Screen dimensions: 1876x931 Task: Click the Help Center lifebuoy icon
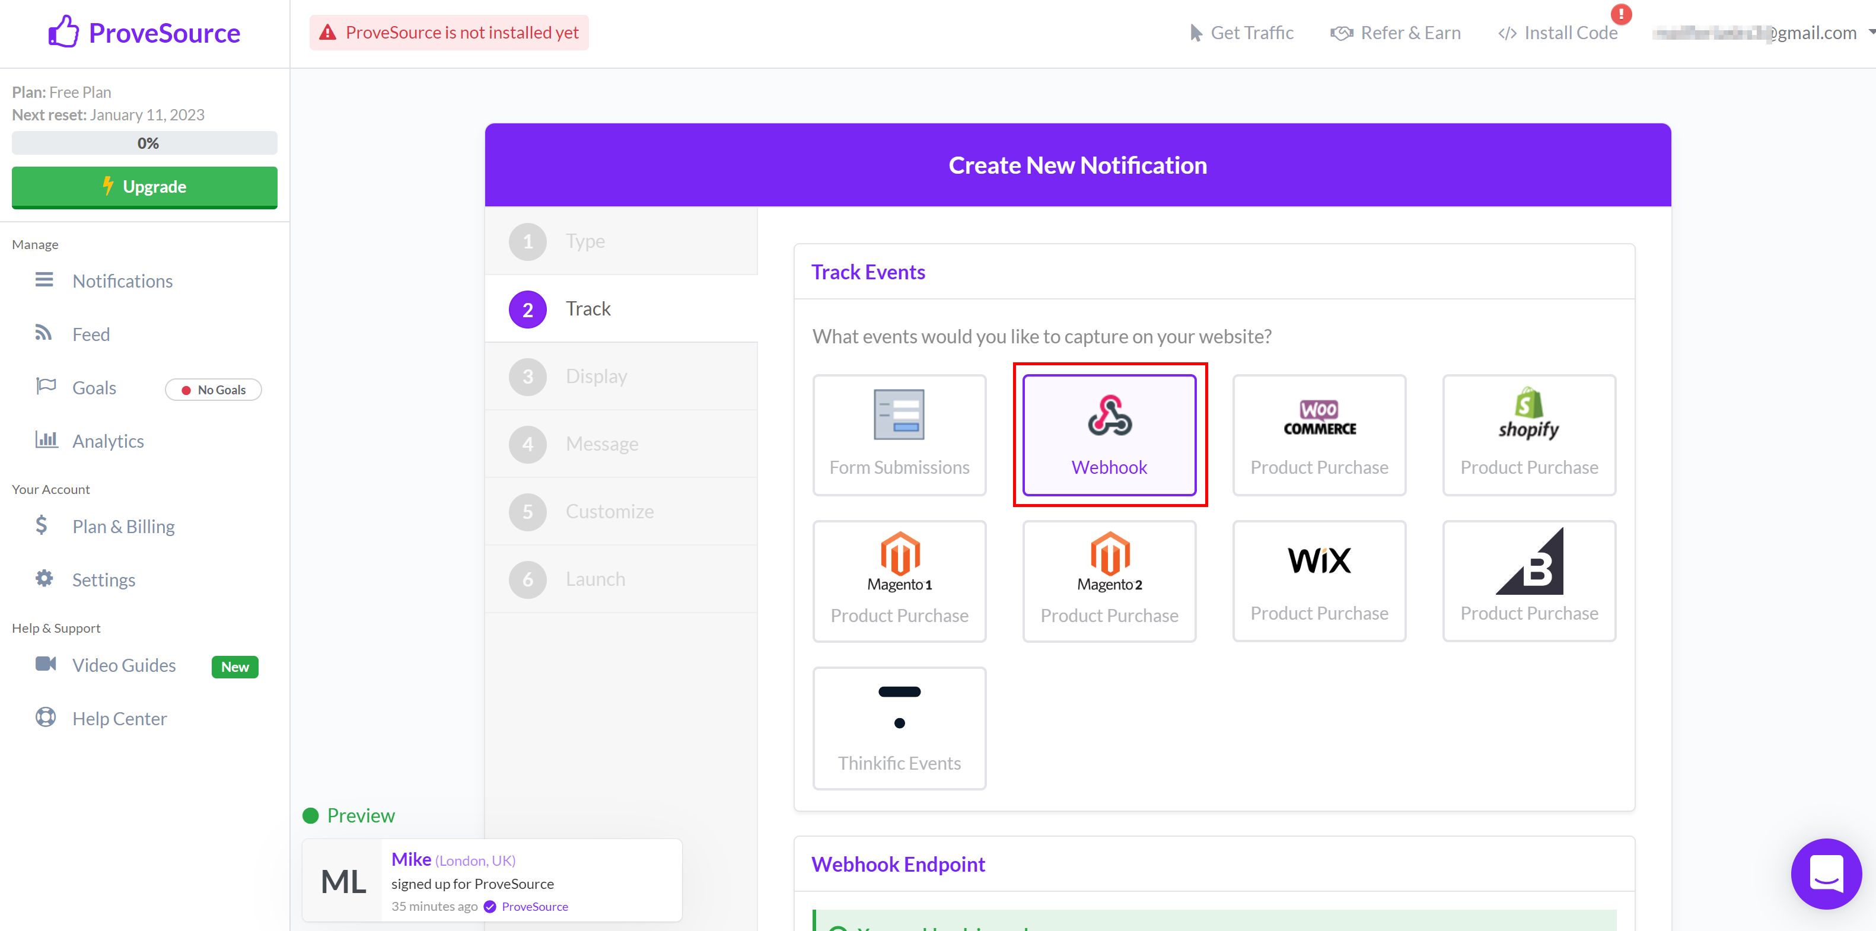point(45,718)
